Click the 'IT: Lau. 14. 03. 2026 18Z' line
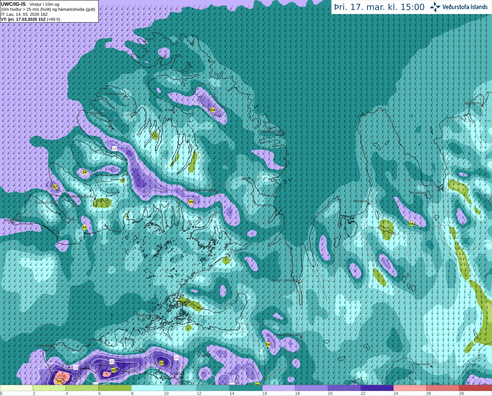 (24, 14)
